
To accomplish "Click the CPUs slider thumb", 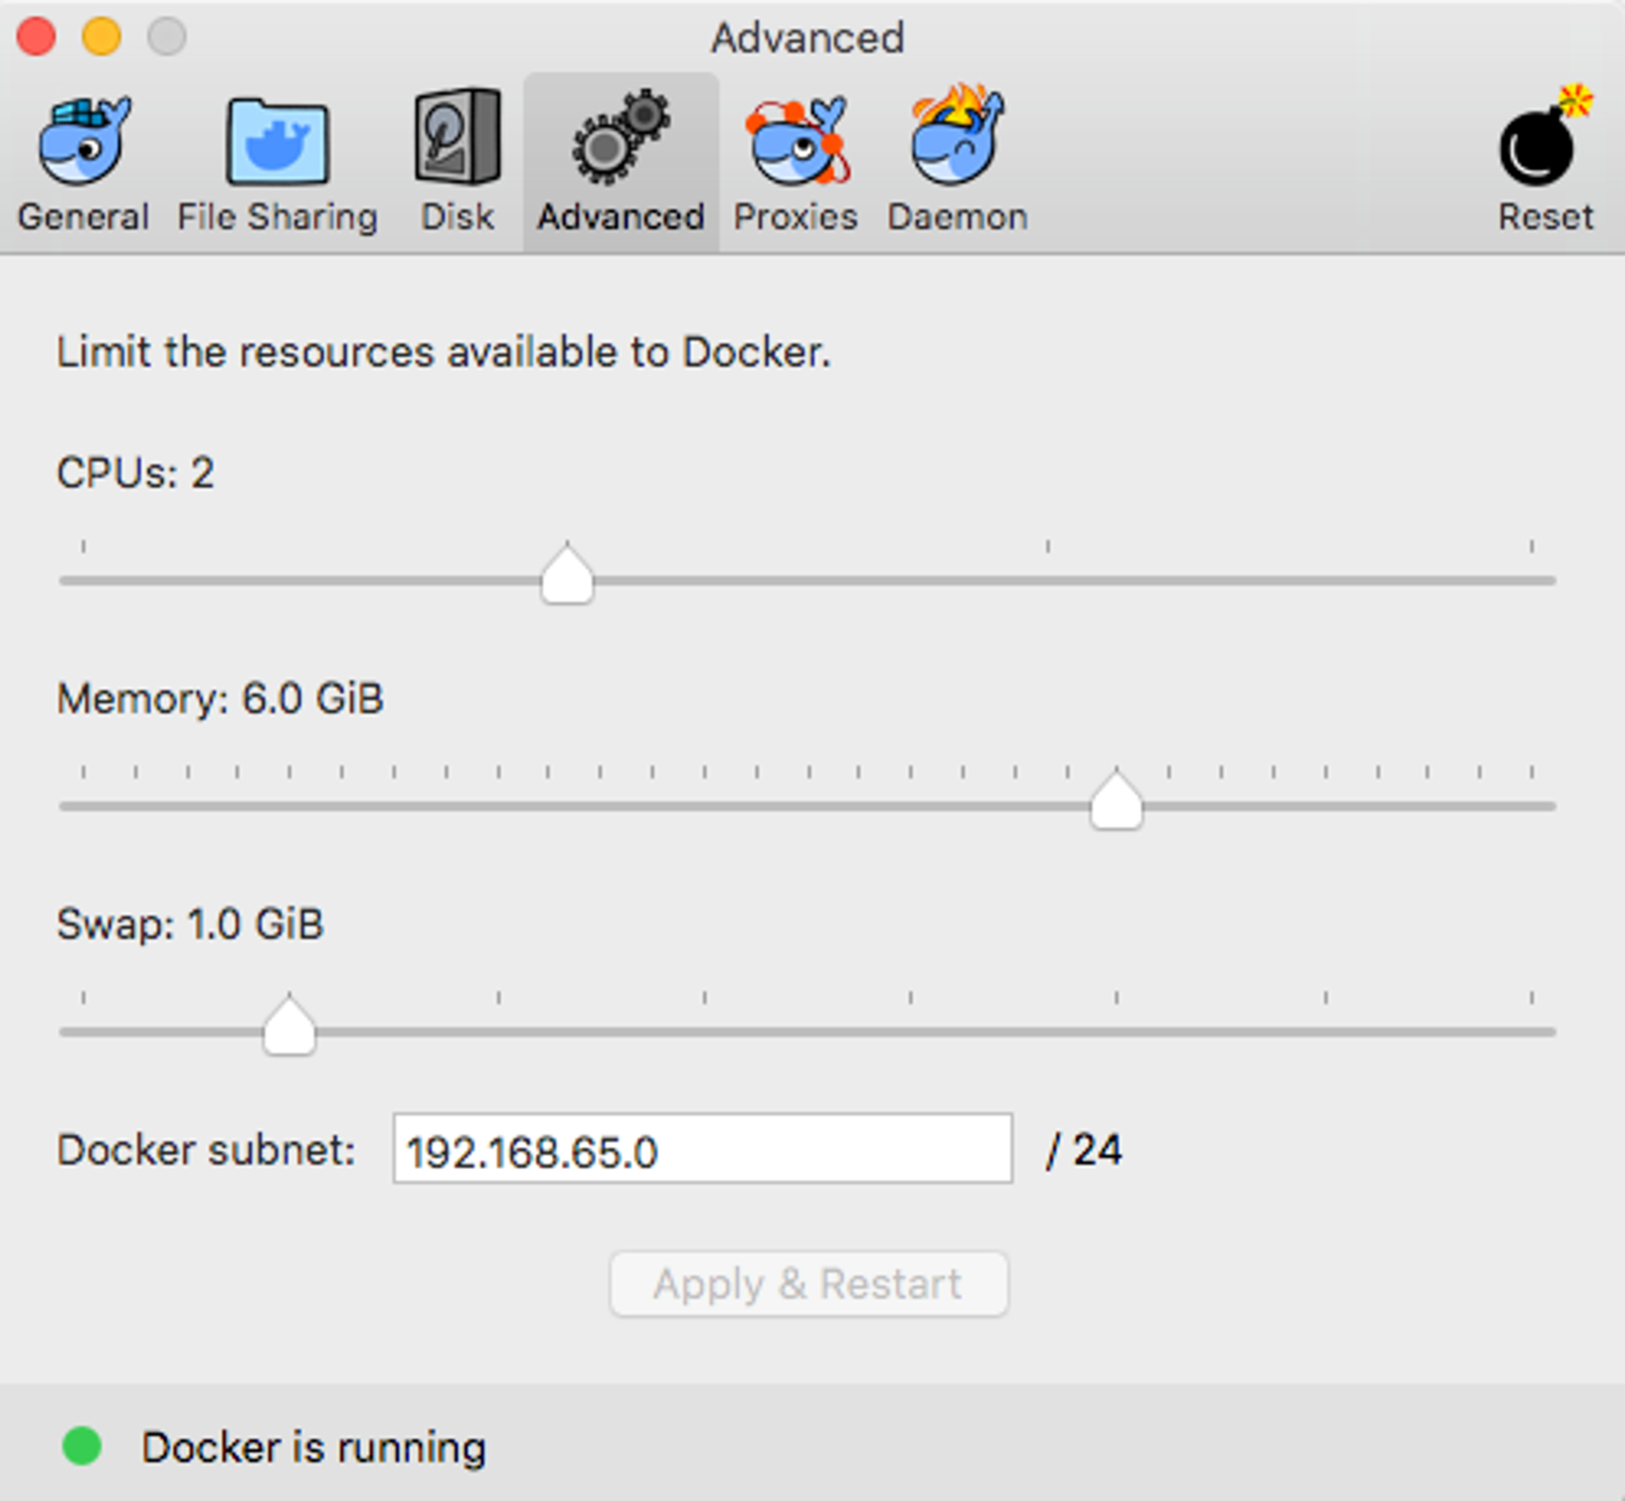I will click(567, 575).
